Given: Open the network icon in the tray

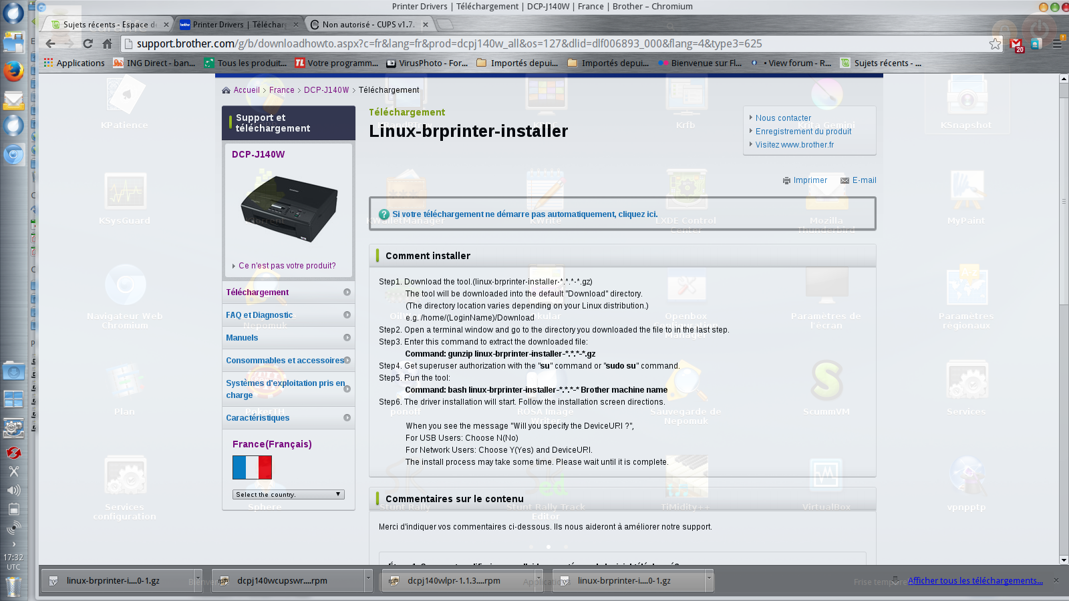Looking at the screenshot, I should coord(13,528).
